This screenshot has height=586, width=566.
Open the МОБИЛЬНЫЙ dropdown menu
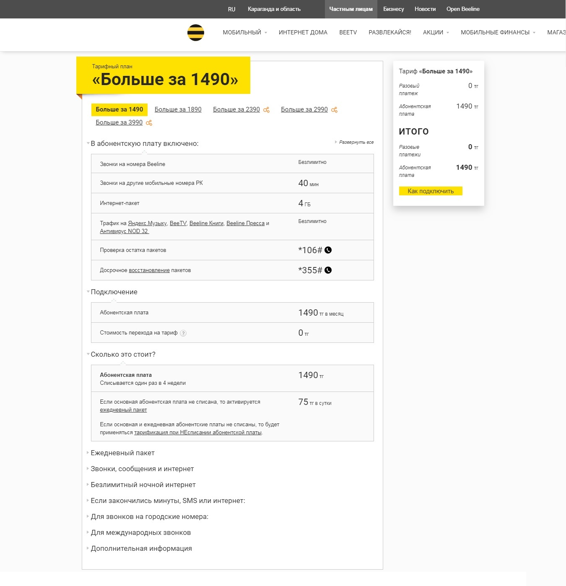click(x=244, y=32)
